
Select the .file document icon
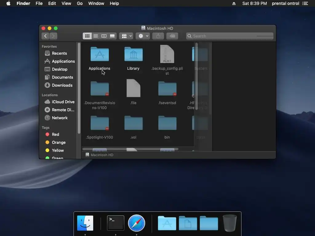pyautogui.click(x=134, y=88)
